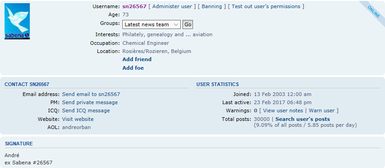Visit the user's website
The image size is (385, 168).
78,119
